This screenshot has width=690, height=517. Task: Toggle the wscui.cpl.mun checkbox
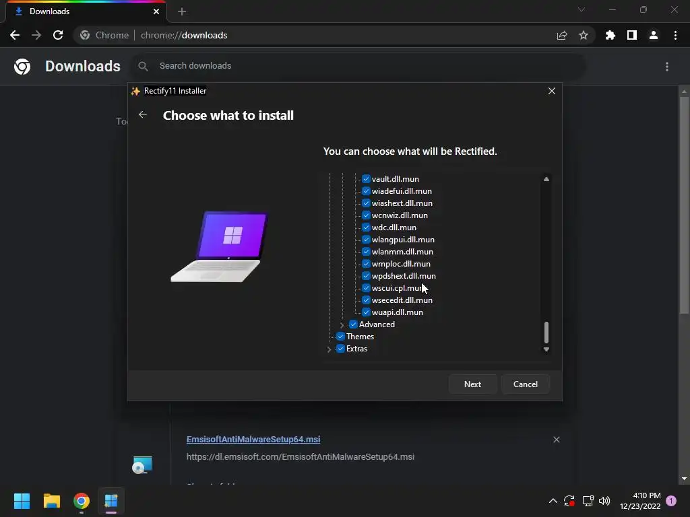366,288
